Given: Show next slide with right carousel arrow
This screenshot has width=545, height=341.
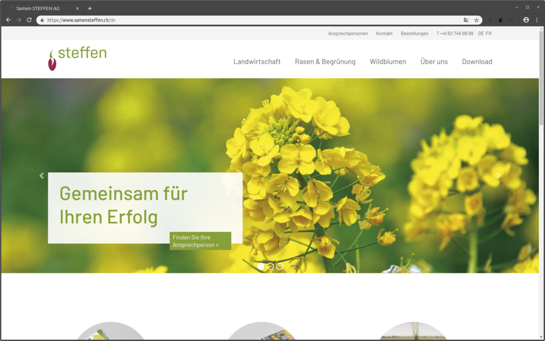Looking at the screenshot, I should tap(498, 176).
